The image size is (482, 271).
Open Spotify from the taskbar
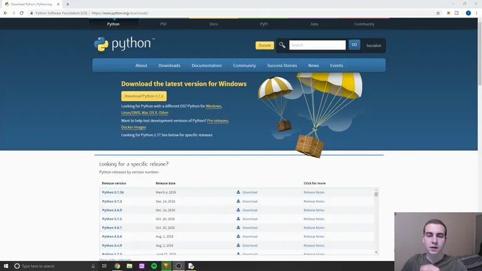pyautogui.click(x=154, y=266)
